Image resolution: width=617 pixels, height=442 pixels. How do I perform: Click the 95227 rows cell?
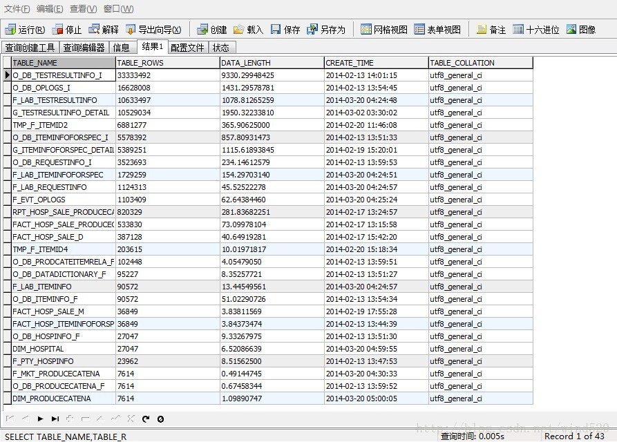click(x=168, y=274)
